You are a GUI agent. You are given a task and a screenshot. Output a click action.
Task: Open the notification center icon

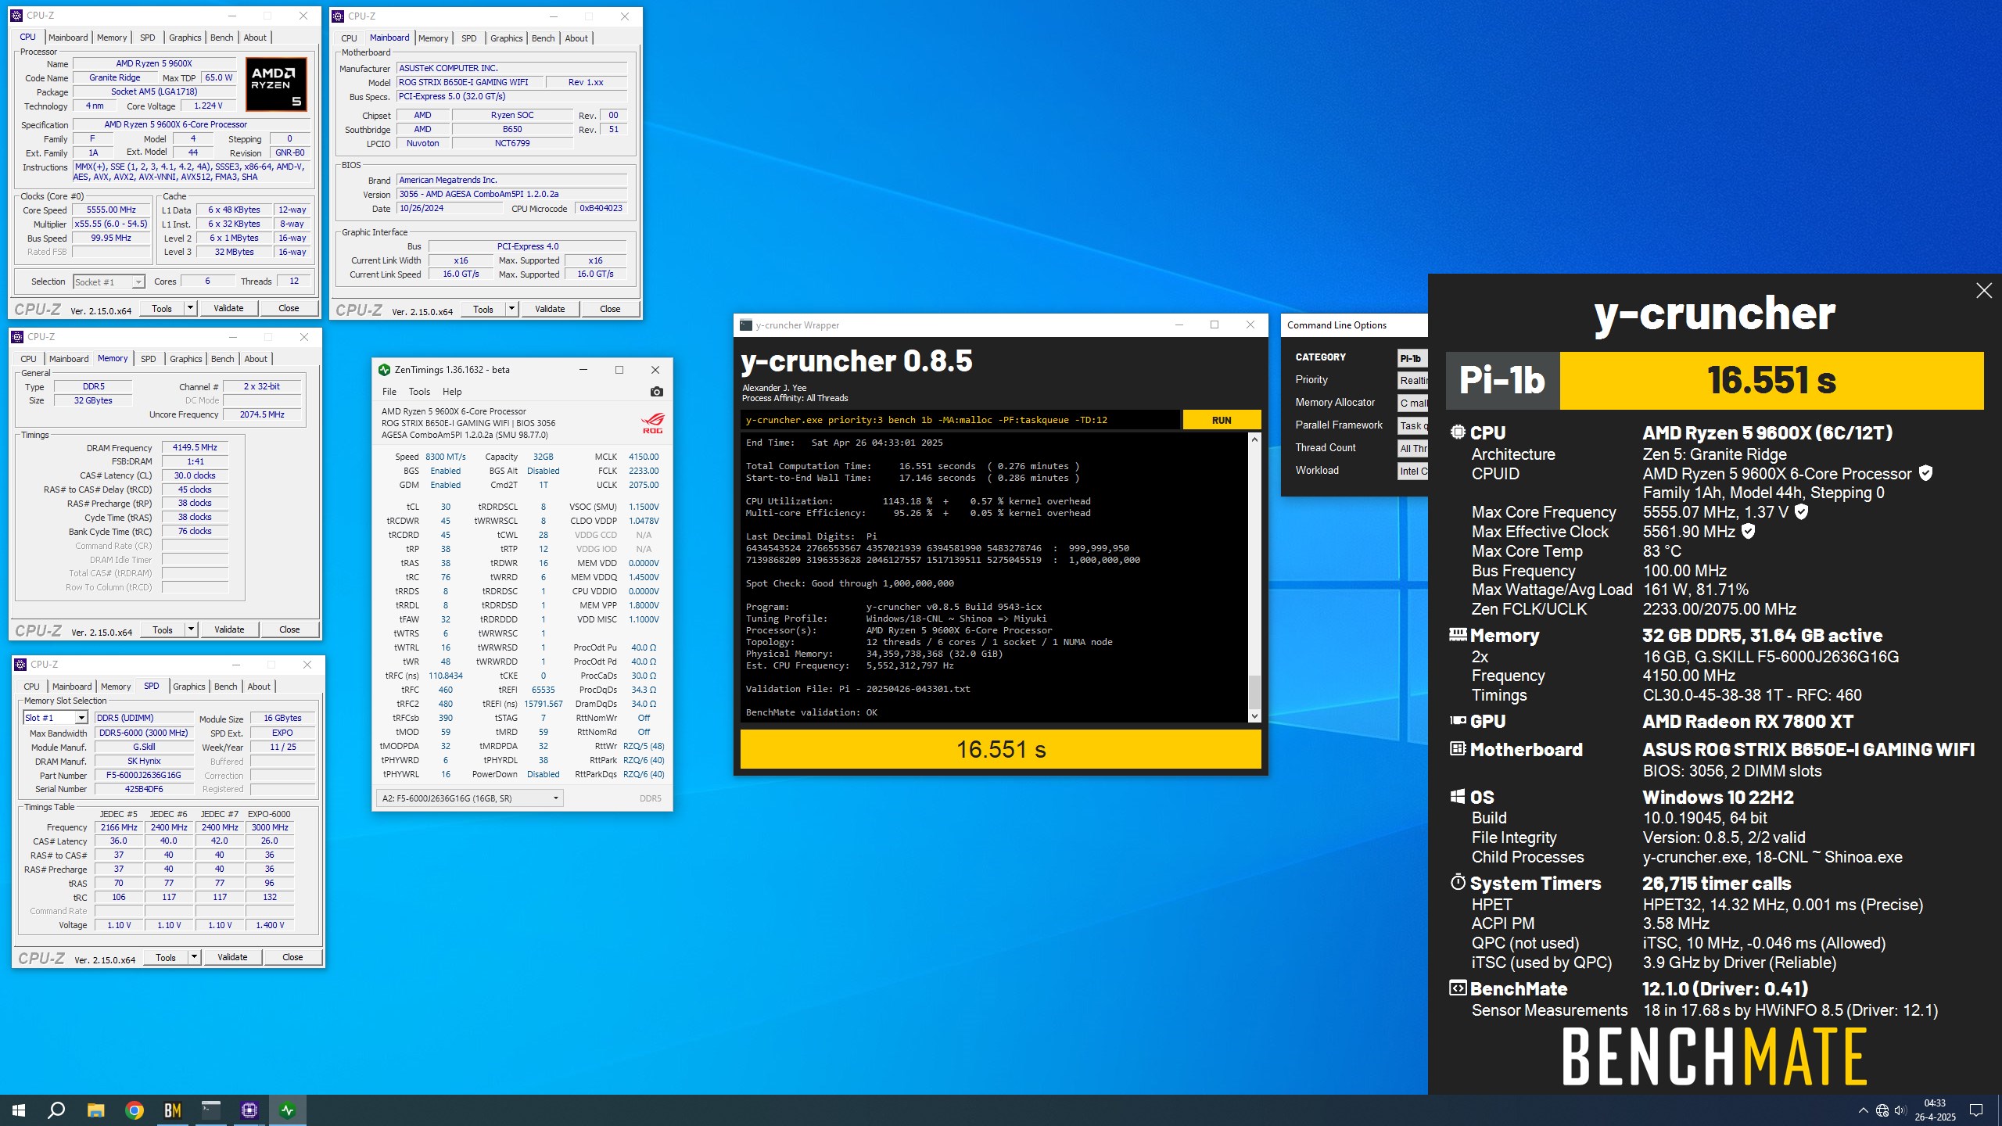pos(1976,1110)
